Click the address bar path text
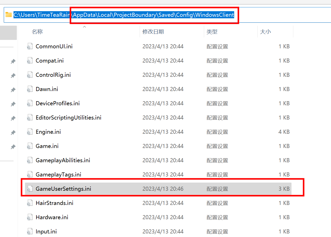 (x=124, y=15)
